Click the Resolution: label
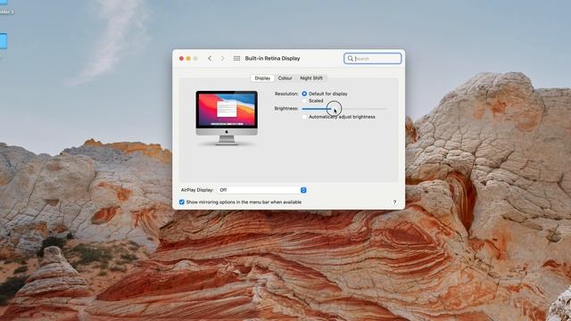 (x=286, y=94)
